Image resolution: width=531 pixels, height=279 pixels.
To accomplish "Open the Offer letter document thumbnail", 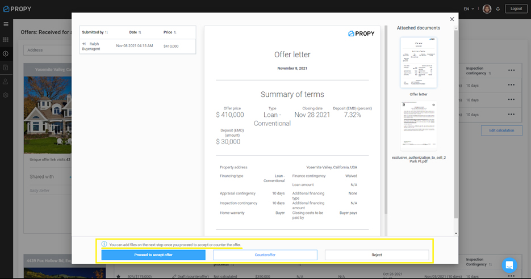I will [x=419, y=63].
